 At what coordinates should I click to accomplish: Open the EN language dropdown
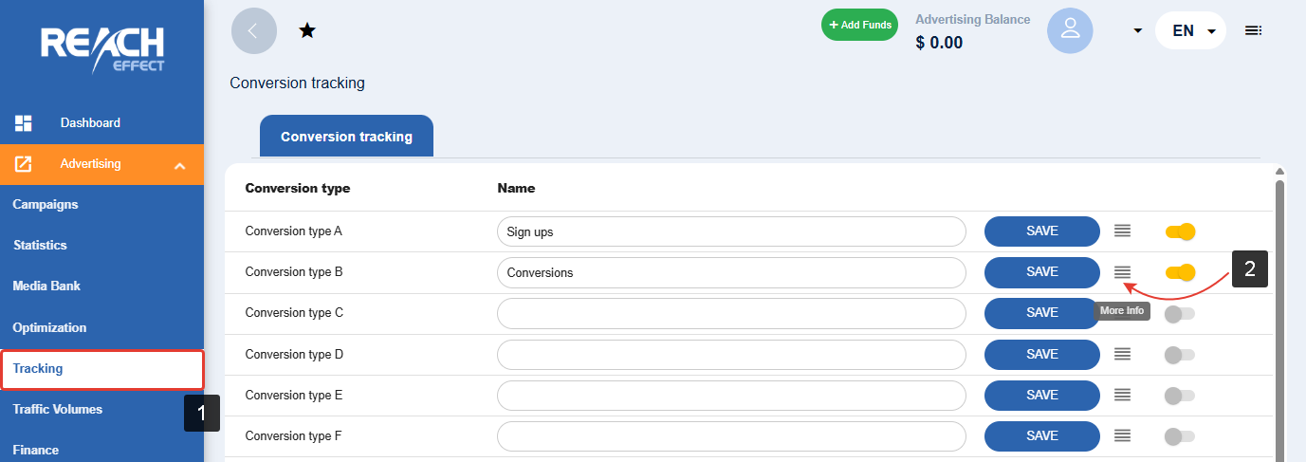point(1191,30)
